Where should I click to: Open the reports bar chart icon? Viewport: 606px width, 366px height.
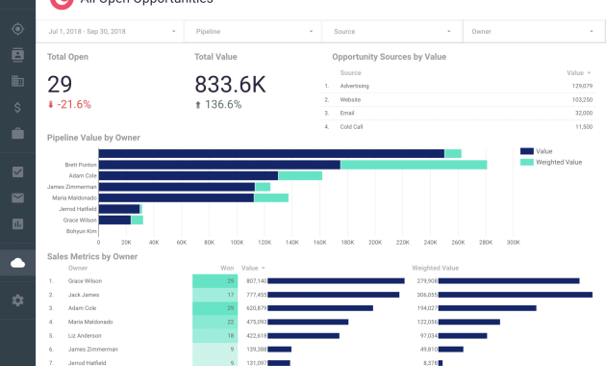click(17, 224)
